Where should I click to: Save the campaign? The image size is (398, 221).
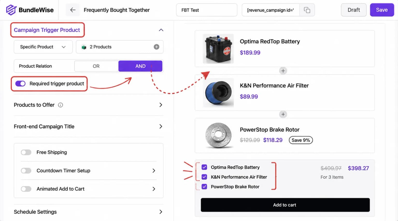382,10
